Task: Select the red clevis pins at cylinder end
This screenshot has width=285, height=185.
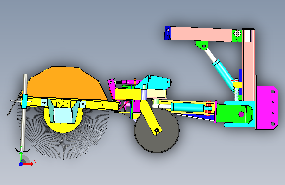Action: [x=208, y=108]
